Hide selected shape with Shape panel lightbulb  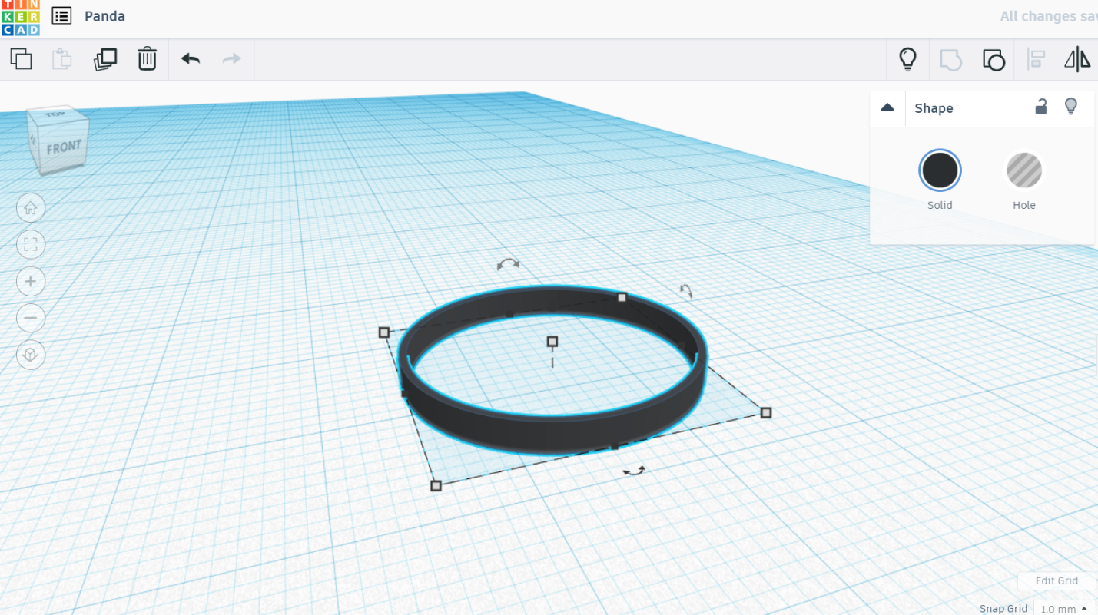click(1071, 107)
